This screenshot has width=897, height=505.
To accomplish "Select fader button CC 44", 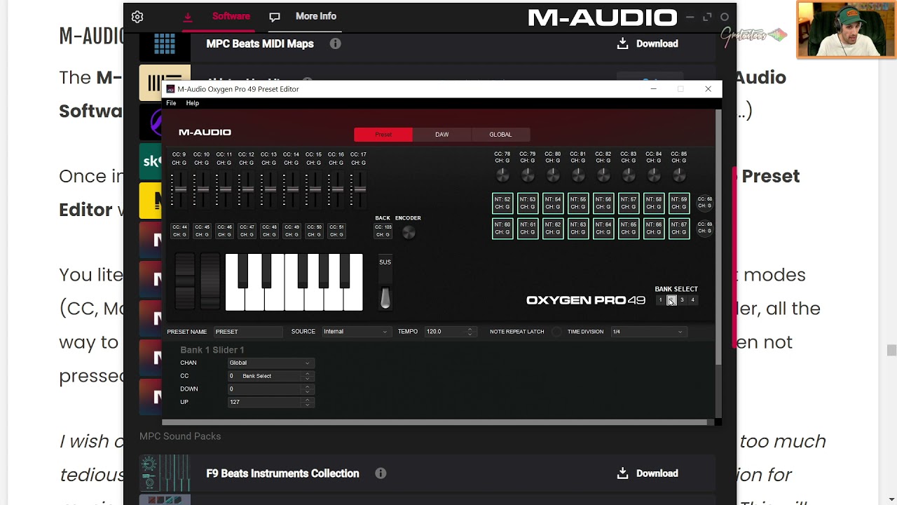I will point(180,231).
